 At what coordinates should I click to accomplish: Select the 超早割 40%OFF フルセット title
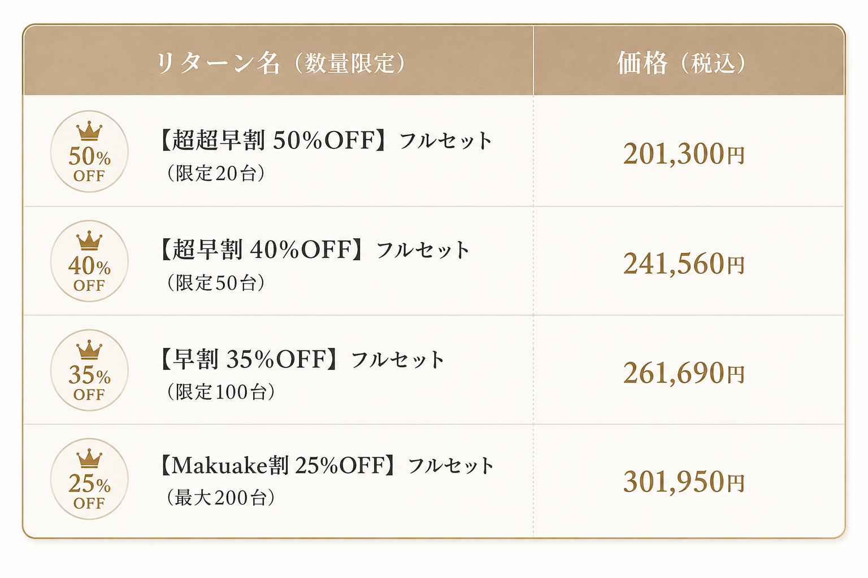315,249
